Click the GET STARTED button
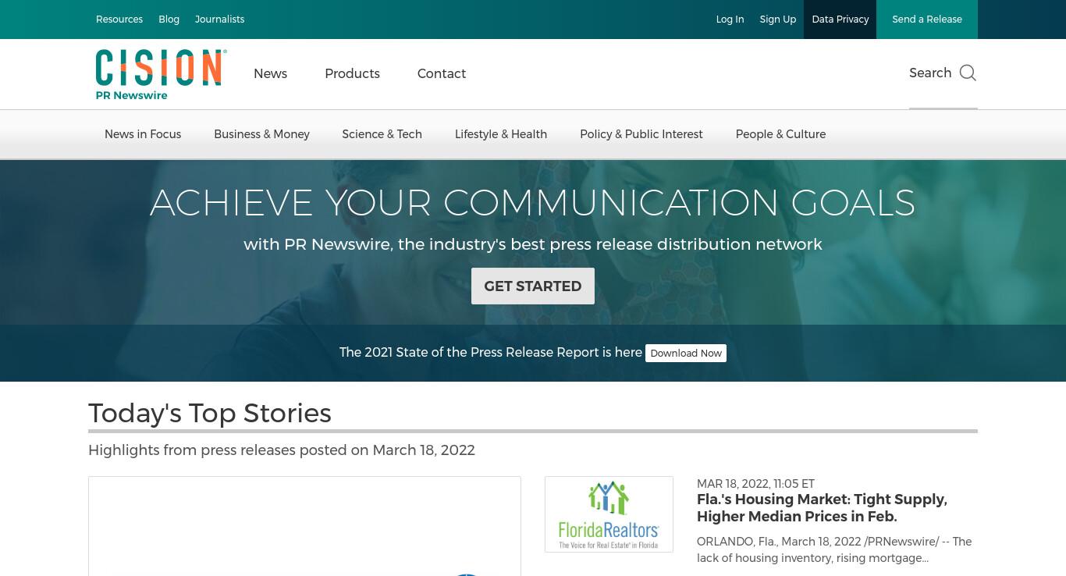Viewport: 1066px width, 576px height. point(533,286)
